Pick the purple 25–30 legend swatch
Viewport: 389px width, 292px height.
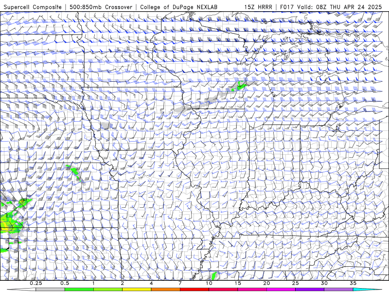click(310, 290)
